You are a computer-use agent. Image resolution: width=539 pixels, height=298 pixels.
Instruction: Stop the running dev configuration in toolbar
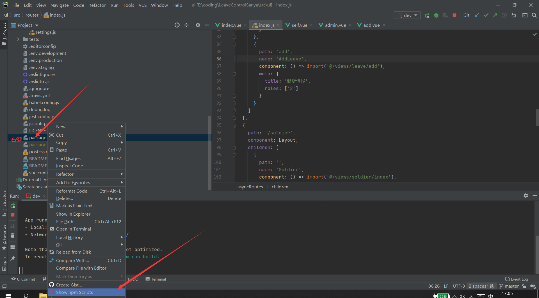click(454, 15)
